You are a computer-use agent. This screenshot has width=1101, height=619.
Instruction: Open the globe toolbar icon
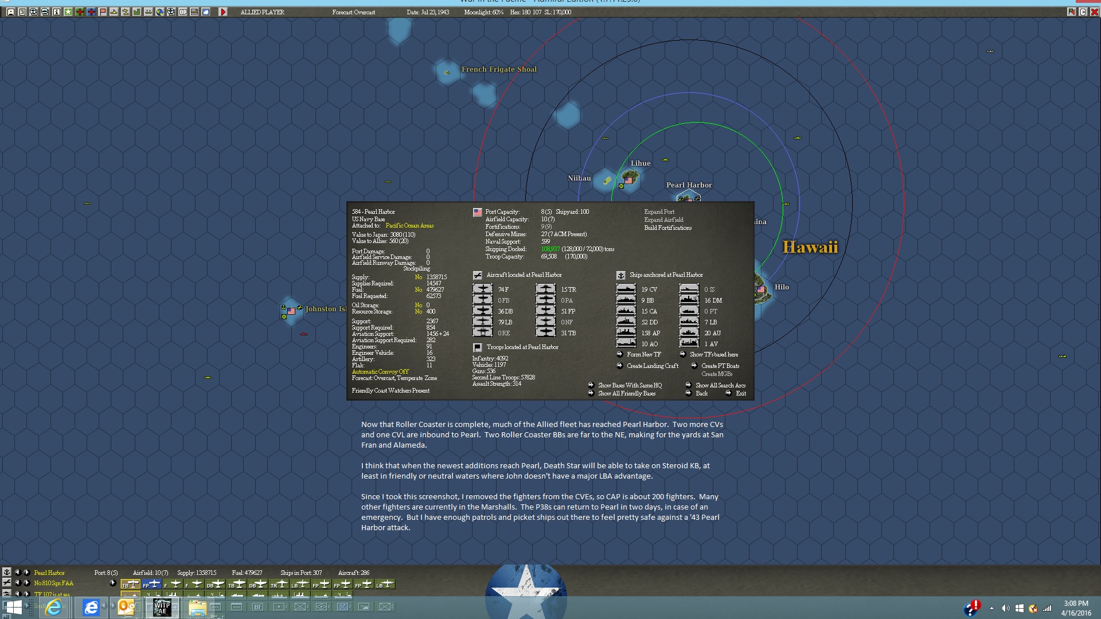coord(160,12)
